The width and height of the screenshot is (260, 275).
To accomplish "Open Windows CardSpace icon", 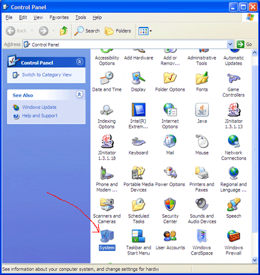I will tap(202, 243).
